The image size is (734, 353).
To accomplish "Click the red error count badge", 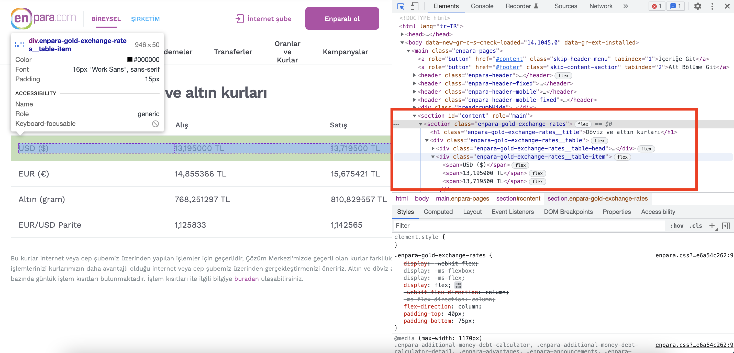I will (657, 6).
